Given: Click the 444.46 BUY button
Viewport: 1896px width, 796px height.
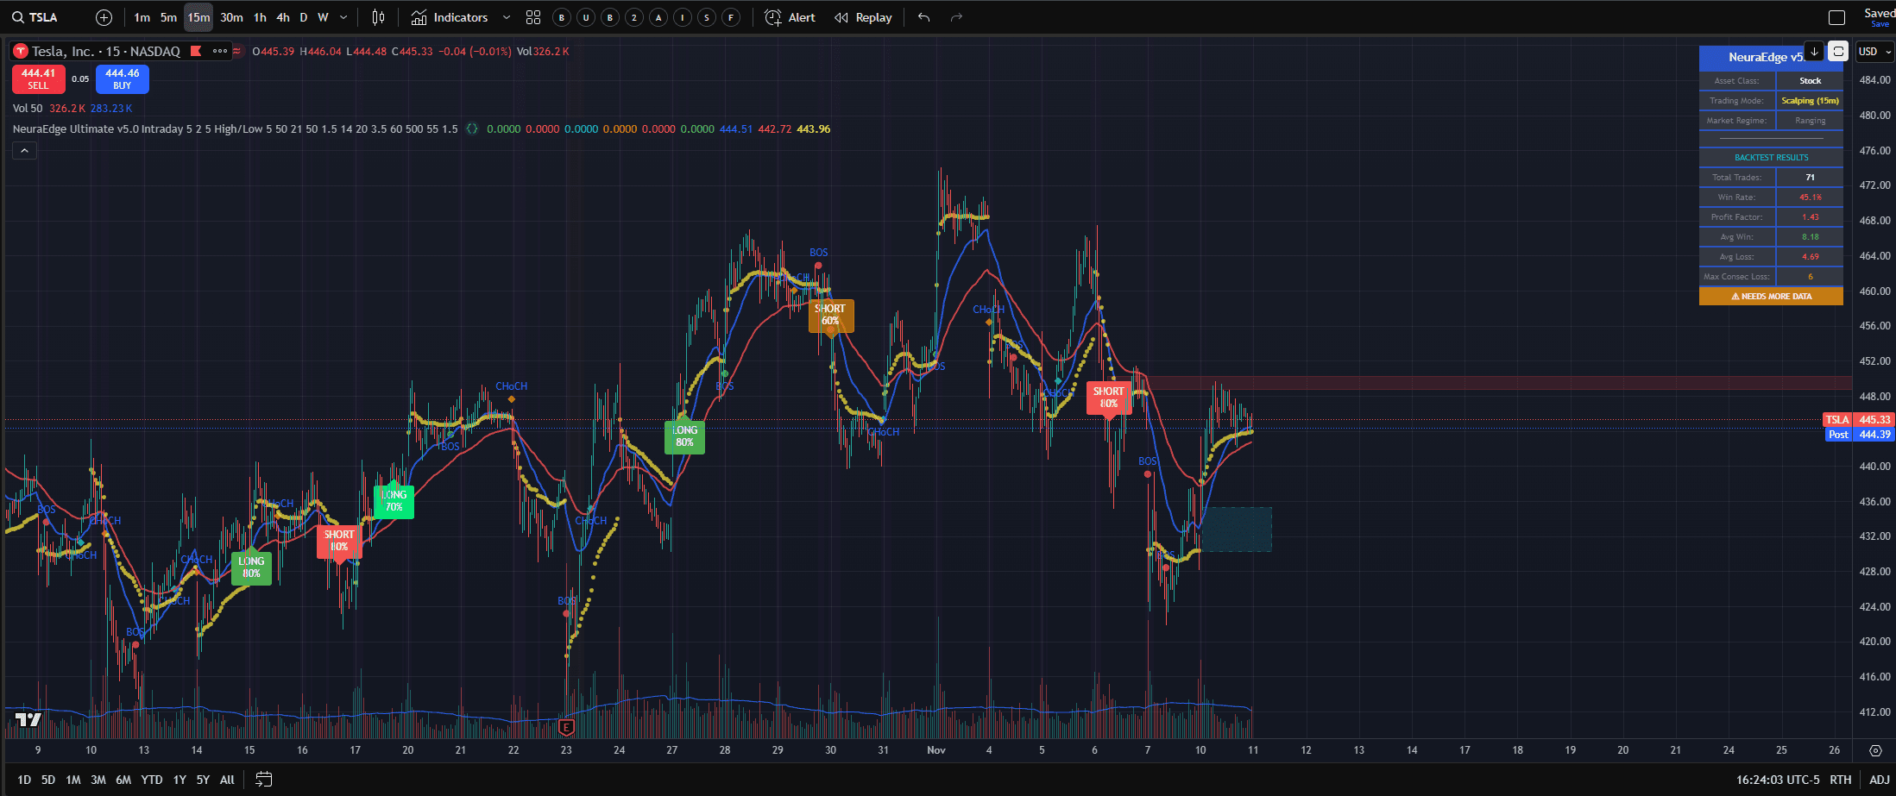Looking at the screenshot, I should click(x=122, y=78).
